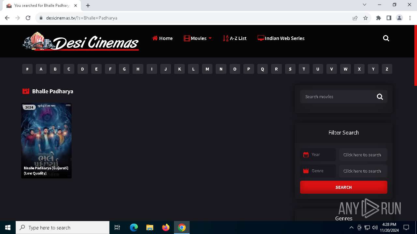The height and width of the screenshot is (234, 417).
Task: Browse movies starting with U
Action: [x=318, y=69]
